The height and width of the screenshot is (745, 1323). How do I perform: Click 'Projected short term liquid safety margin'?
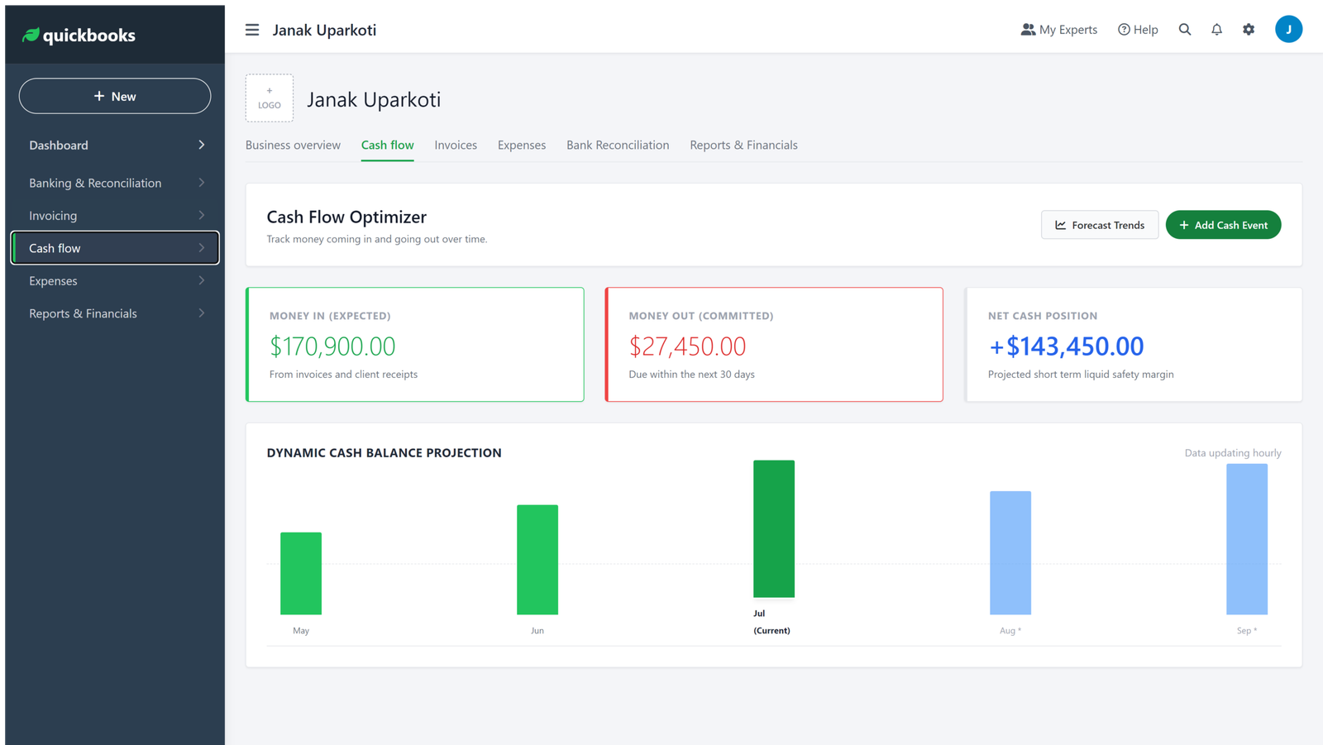pyautogui.click(x=1081, y=375)
